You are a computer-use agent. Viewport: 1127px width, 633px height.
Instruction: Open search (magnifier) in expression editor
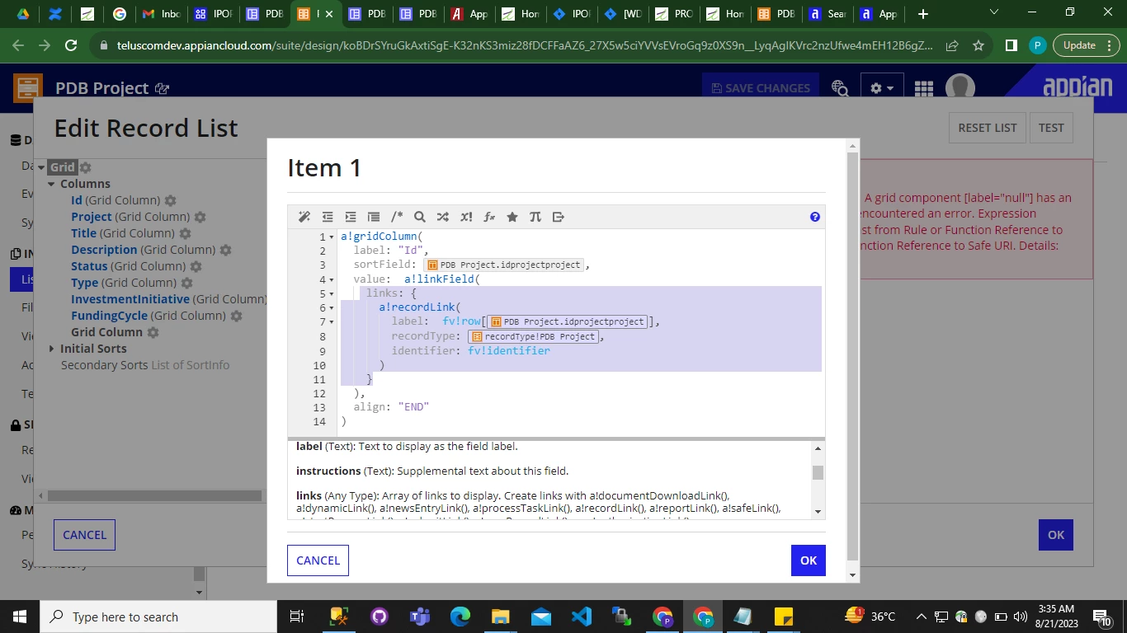click(x=419, y=217)
